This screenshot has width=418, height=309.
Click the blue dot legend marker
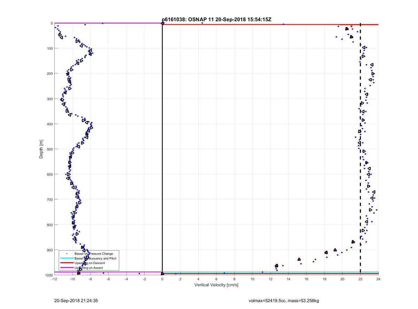pyautogui.click(x=66, y=254)
